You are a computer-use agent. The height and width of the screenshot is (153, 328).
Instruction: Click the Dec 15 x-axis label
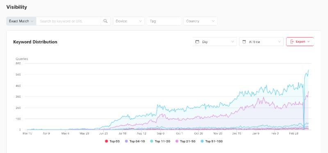pyautogui.click(x=237, y=133)
